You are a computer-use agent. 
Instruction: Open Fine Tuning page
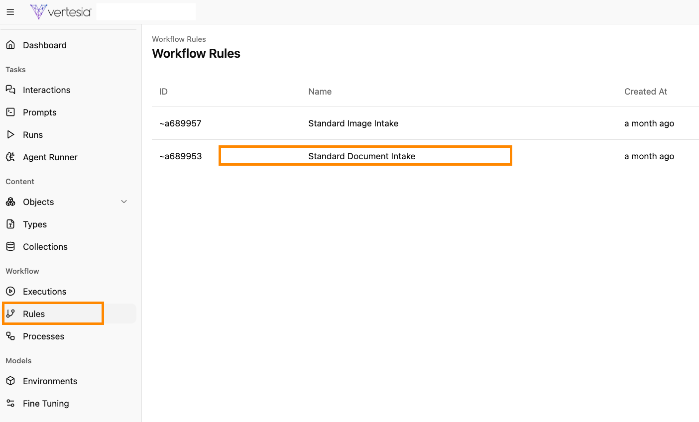coord(46,404)
